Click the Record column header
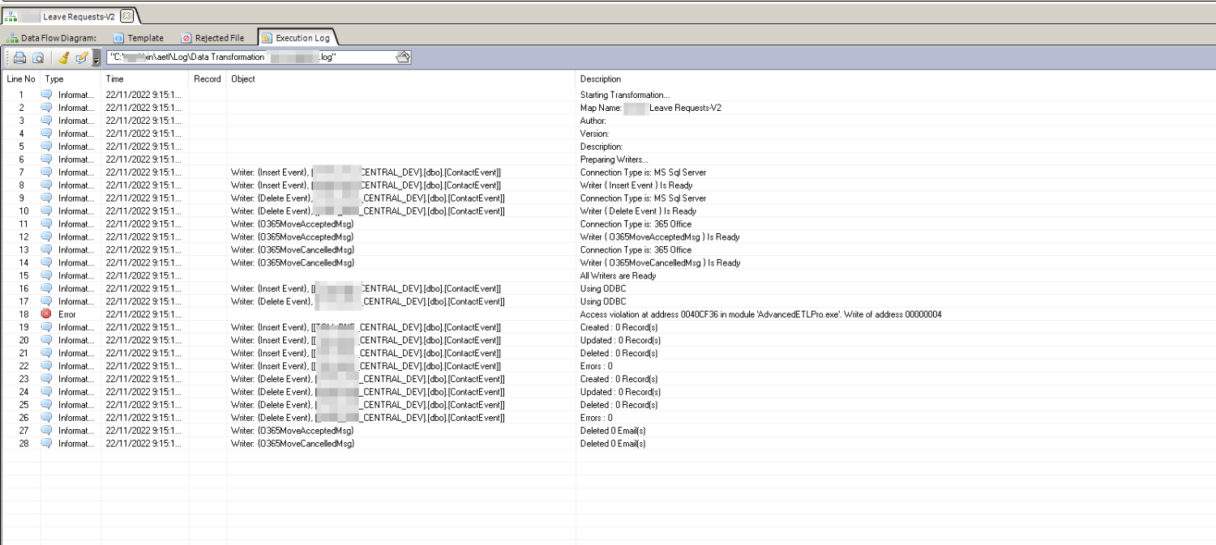 208,79
